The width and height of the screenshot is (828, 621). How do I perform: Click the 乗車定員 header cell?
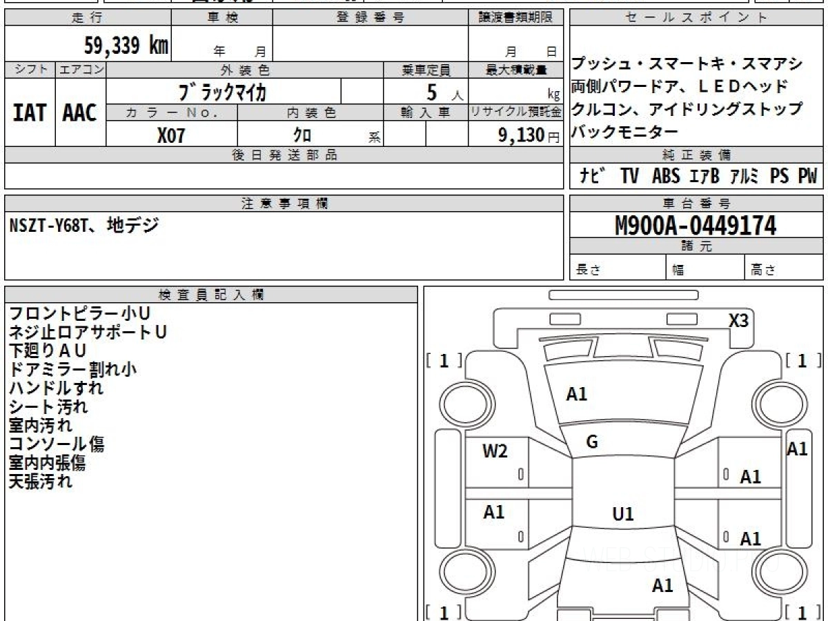click(x=426, y=70)
